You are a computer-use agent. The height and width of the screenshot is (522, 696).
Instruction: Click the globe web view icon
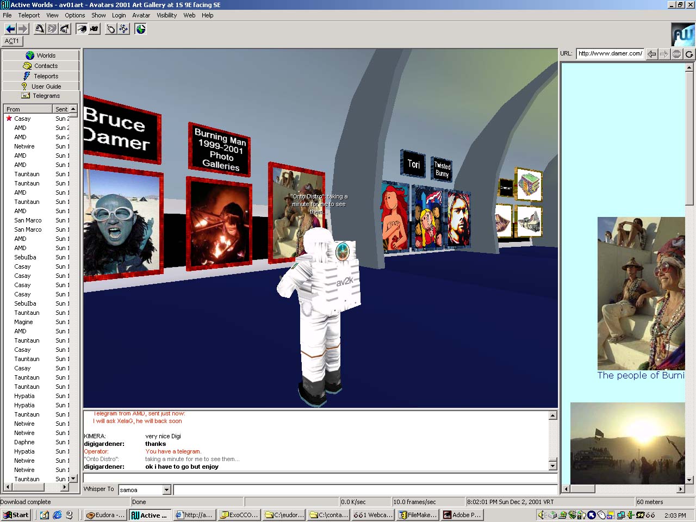tap(141, 29)
